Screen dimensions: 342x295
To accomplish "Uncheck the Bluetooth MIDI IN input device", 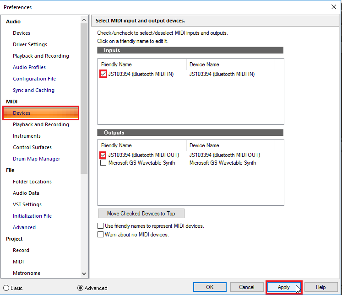I will click(103, 74).
